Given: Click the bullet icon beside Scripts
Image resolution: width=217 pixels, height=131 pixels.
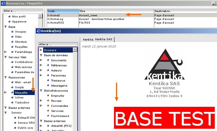Looking at the screenshot, I should pyautogui.click(x=12, y=87).
